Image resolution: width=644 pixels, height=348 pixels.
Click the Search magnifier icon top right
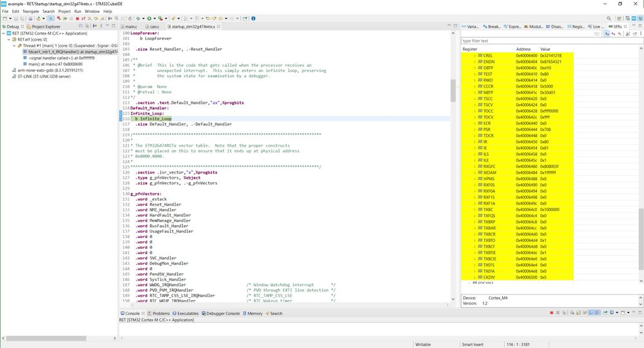click(x=609, y=19)
